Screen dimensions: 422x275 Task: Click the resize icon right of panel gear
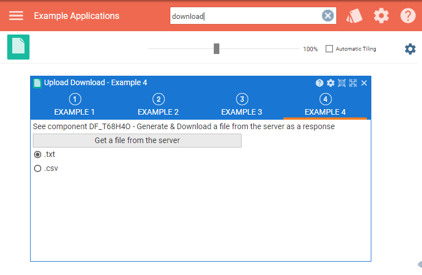(342, 83)
